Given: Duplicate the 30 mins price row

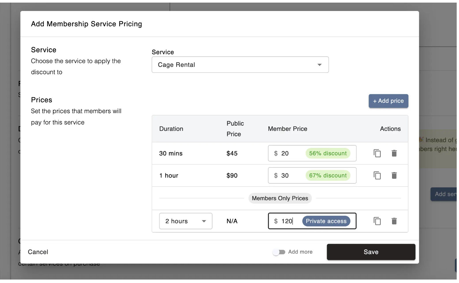Looking at the screenshot, I should coord(377,153).
